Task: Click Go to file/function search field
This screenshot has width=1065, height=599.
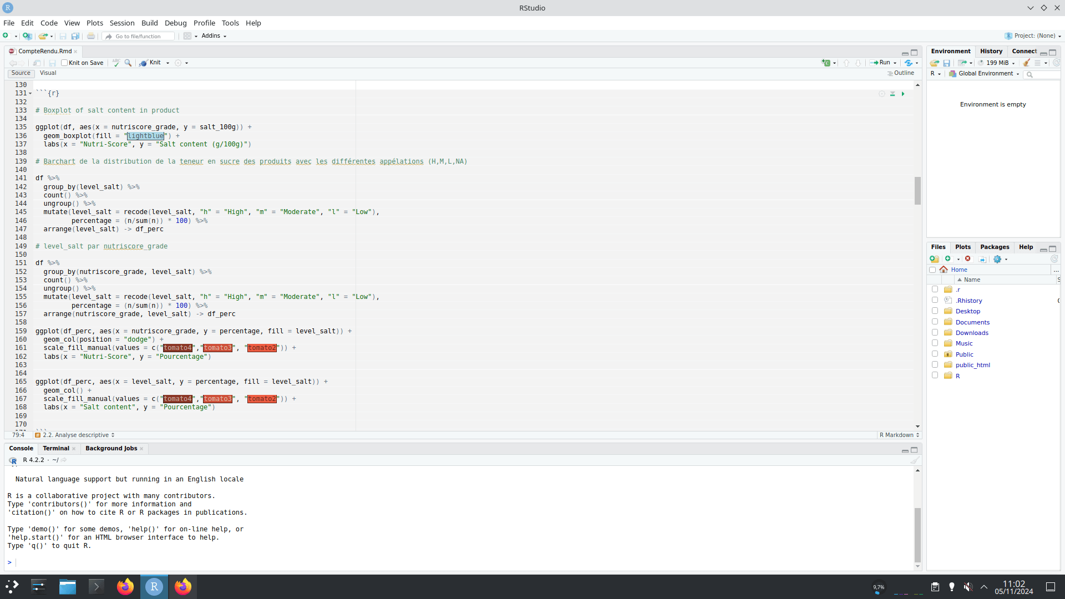Action: (x=139, y=37)
